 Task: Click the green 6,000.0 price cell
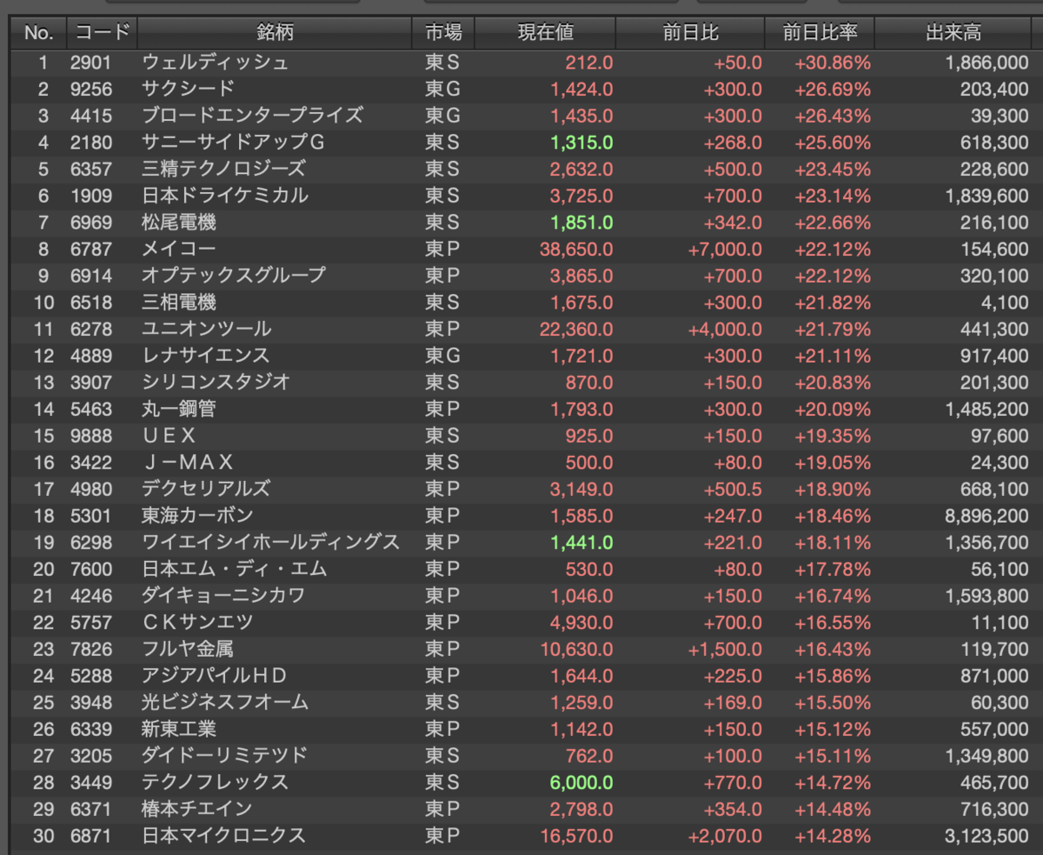[x=581, y=782]
